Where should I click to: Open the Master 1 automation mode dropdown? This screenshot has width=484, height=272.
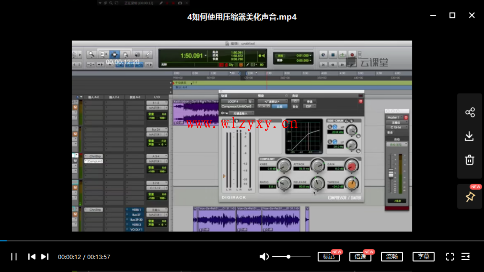pyautogui.click(x=397, y=145)
